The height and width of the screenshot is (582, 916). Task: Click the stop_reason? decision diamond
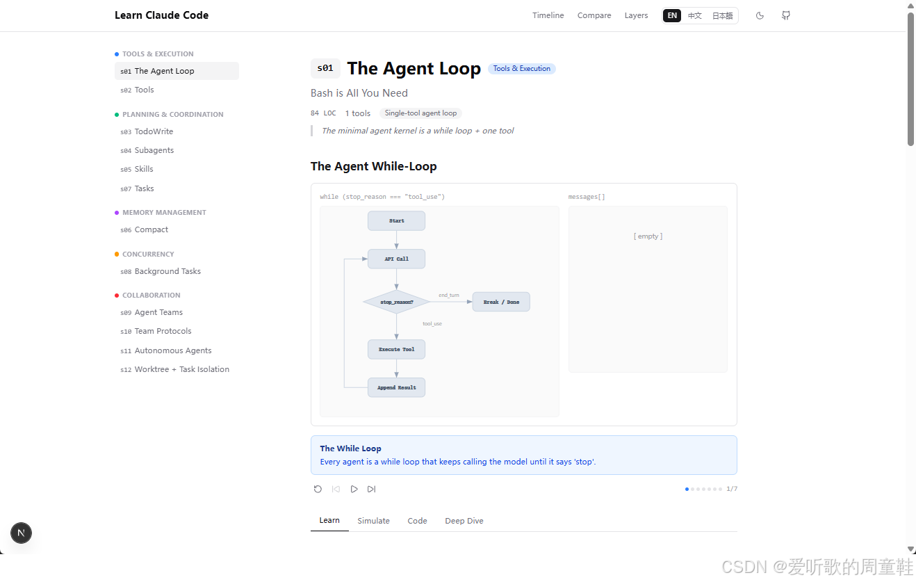[x=396, y=302]
